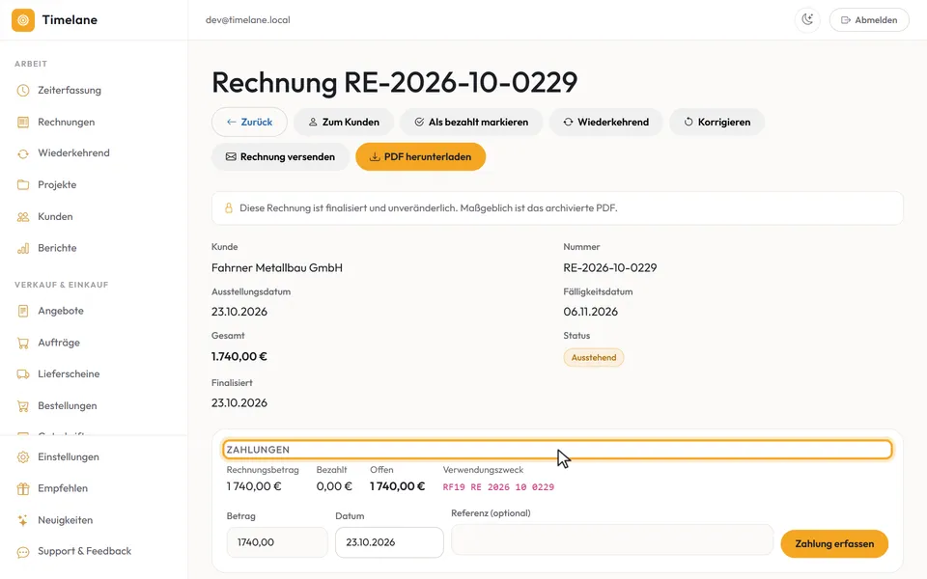Click the Korrigieren button
The height and width of the screenshot is (579, 927).
(717, 123)
